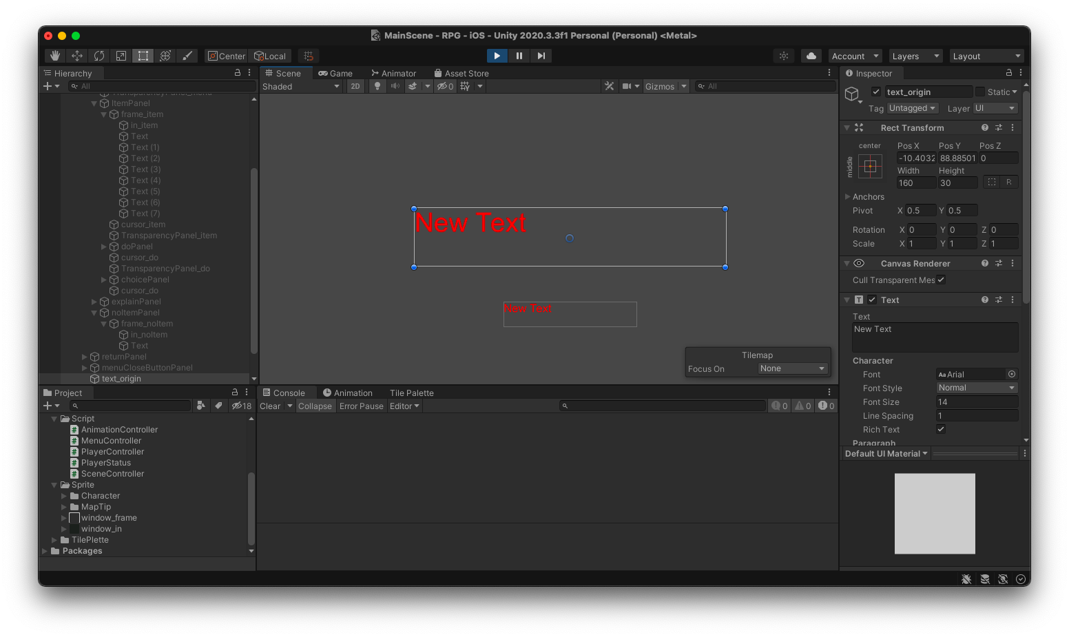Click the Default UI Material preview thumbnail
This screenshot has width=1069, height=637.
(x=935, y=513)
